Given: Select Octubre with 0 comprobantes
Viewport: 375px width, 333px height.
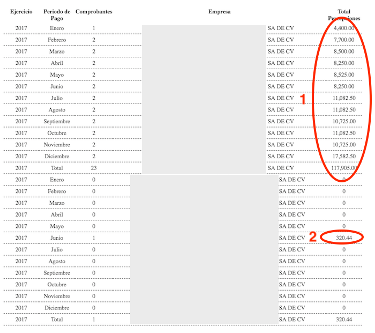Looking at the screenshot, I should (x=57, y=284).
